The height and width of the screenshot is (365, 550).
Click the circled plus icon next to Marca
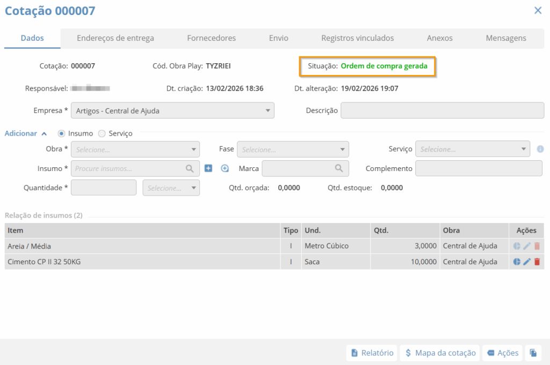click(x=225, y=168)
